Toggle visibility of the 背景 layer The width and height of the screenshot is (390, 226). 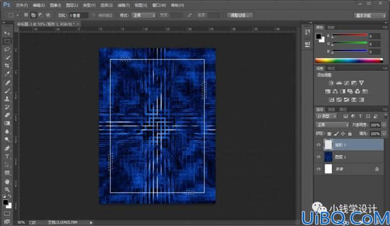click(319, 169)
